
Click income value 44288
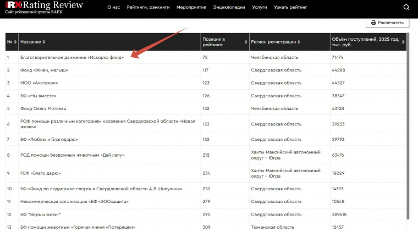tap(338, 70)
